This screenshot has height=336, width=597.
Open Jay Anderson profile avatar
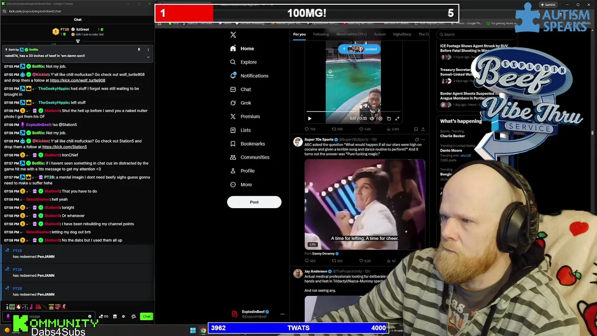298,273
